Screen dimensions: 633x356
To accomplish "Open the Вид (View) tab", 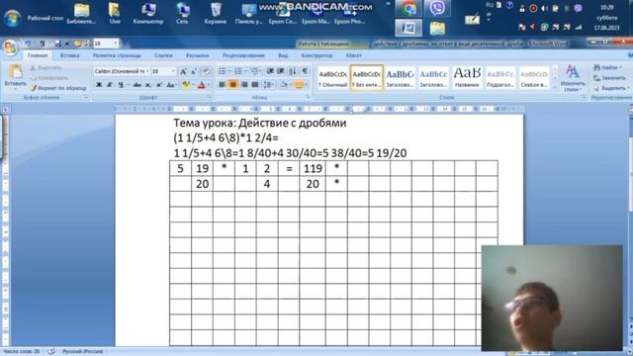I will 283,55.
